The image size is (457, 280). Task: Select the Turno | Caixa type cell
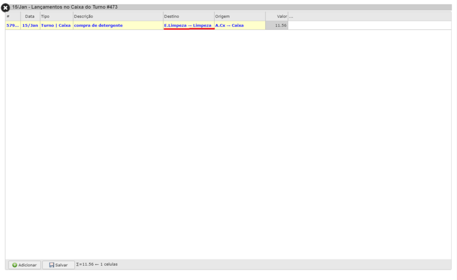click(x=57, y=25)
